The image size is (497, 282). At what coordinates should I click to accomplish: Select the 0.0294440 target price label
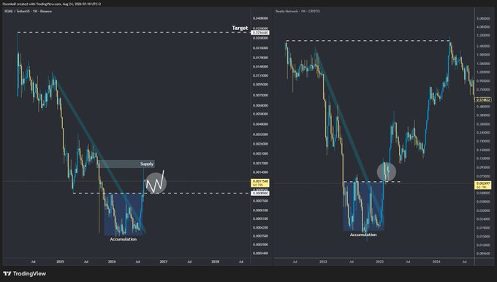[260, 33]
